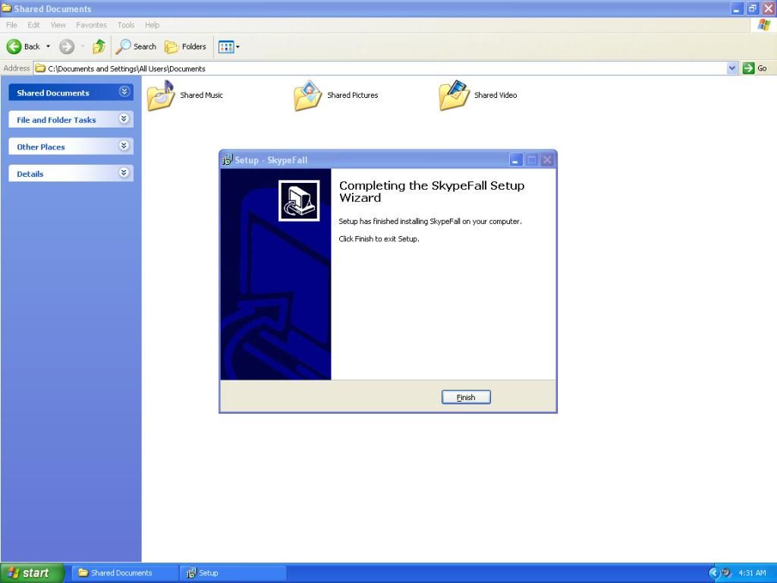Click Finish to exit SkypeFall setup
777x583 pixels.
466,397
